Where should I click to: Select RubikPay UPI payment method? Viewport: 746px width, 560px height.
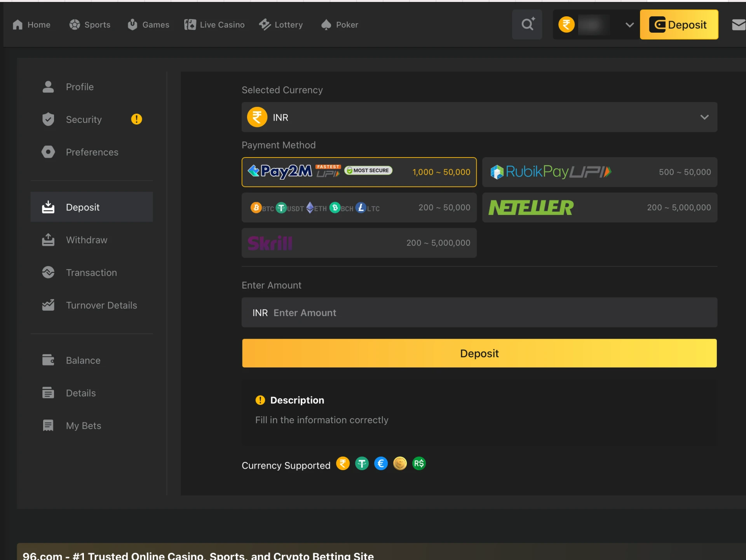(599, 172)
